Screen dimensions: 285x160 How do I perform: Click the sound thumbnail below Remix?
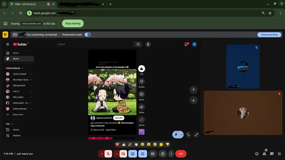point(142,132)
